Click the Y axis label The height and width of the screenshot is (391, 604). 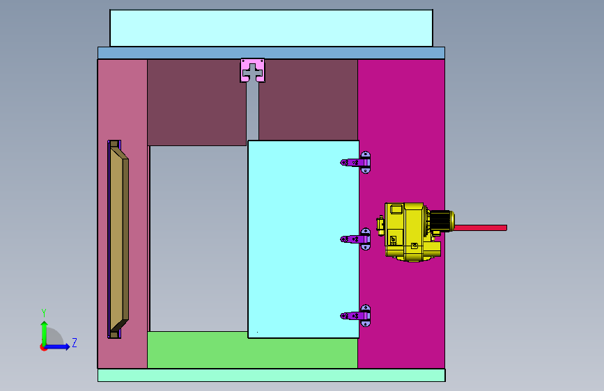[x=44, y=312]
